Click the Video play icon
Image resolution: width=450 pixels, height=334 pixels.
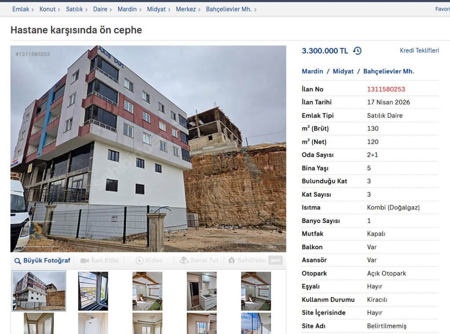click(x=139, y=260)
